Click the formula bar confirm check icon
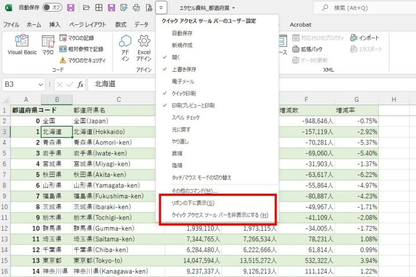The height and width of the screenshot is (277, 416). (x=70, y=85)
